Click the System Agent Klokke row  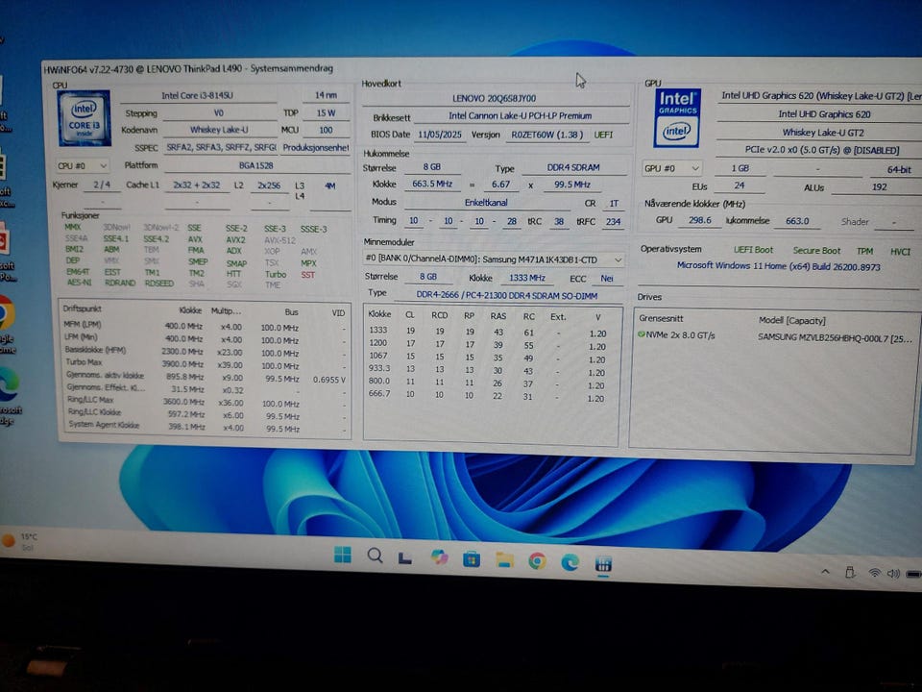(206, 427)
